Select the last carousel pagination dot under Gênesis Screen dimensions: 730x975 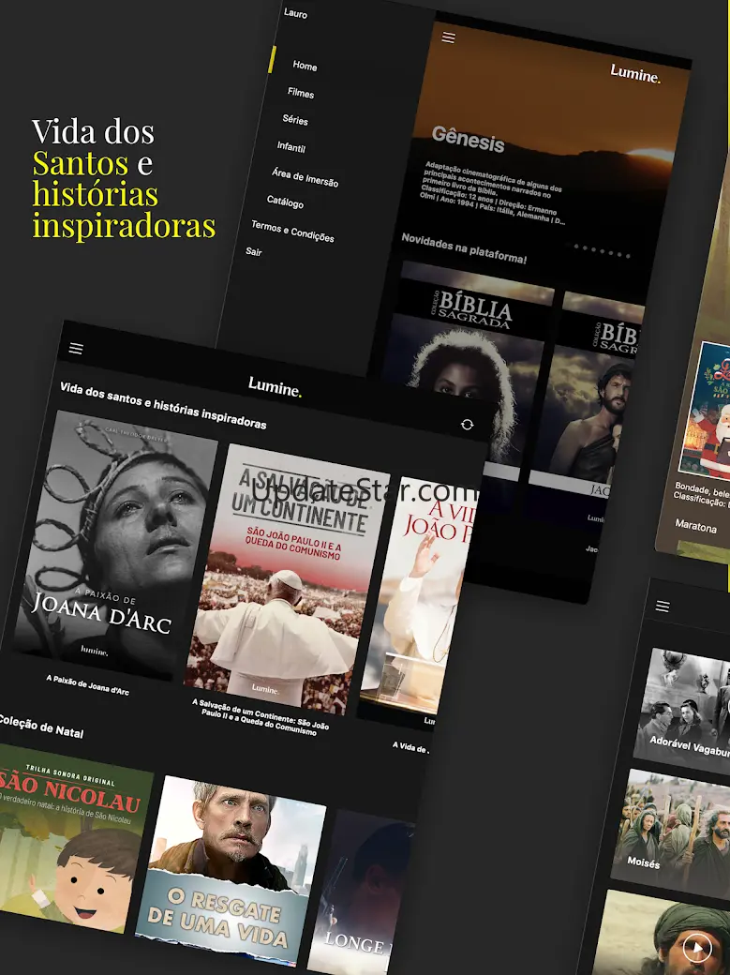628,256
